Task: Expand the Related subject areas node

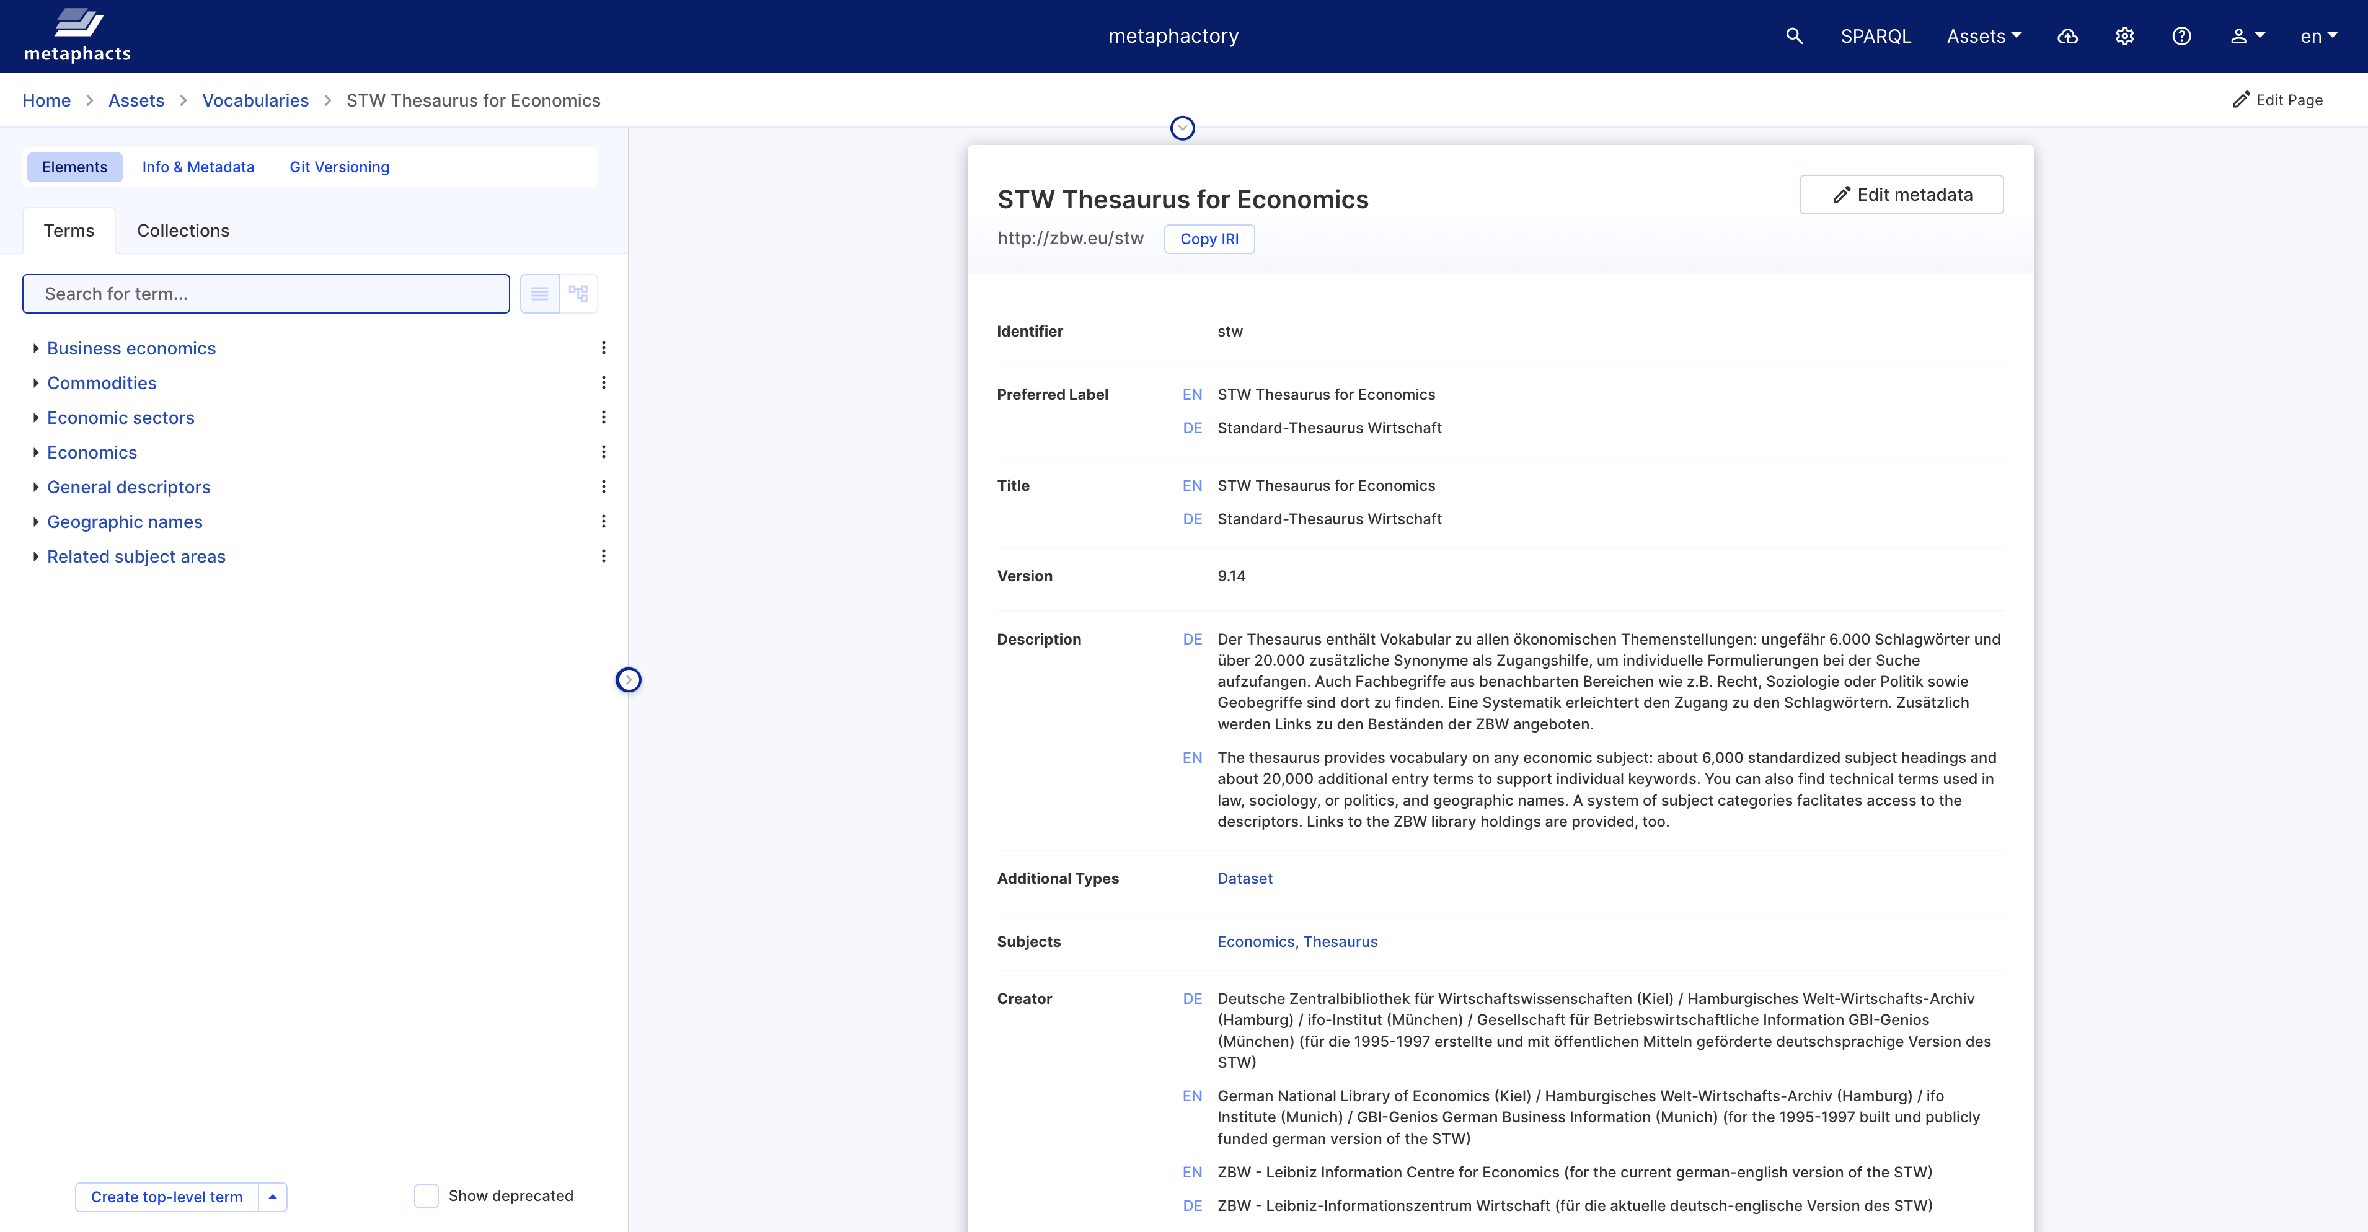Action: pyautogui.click(x=35, y=557)
